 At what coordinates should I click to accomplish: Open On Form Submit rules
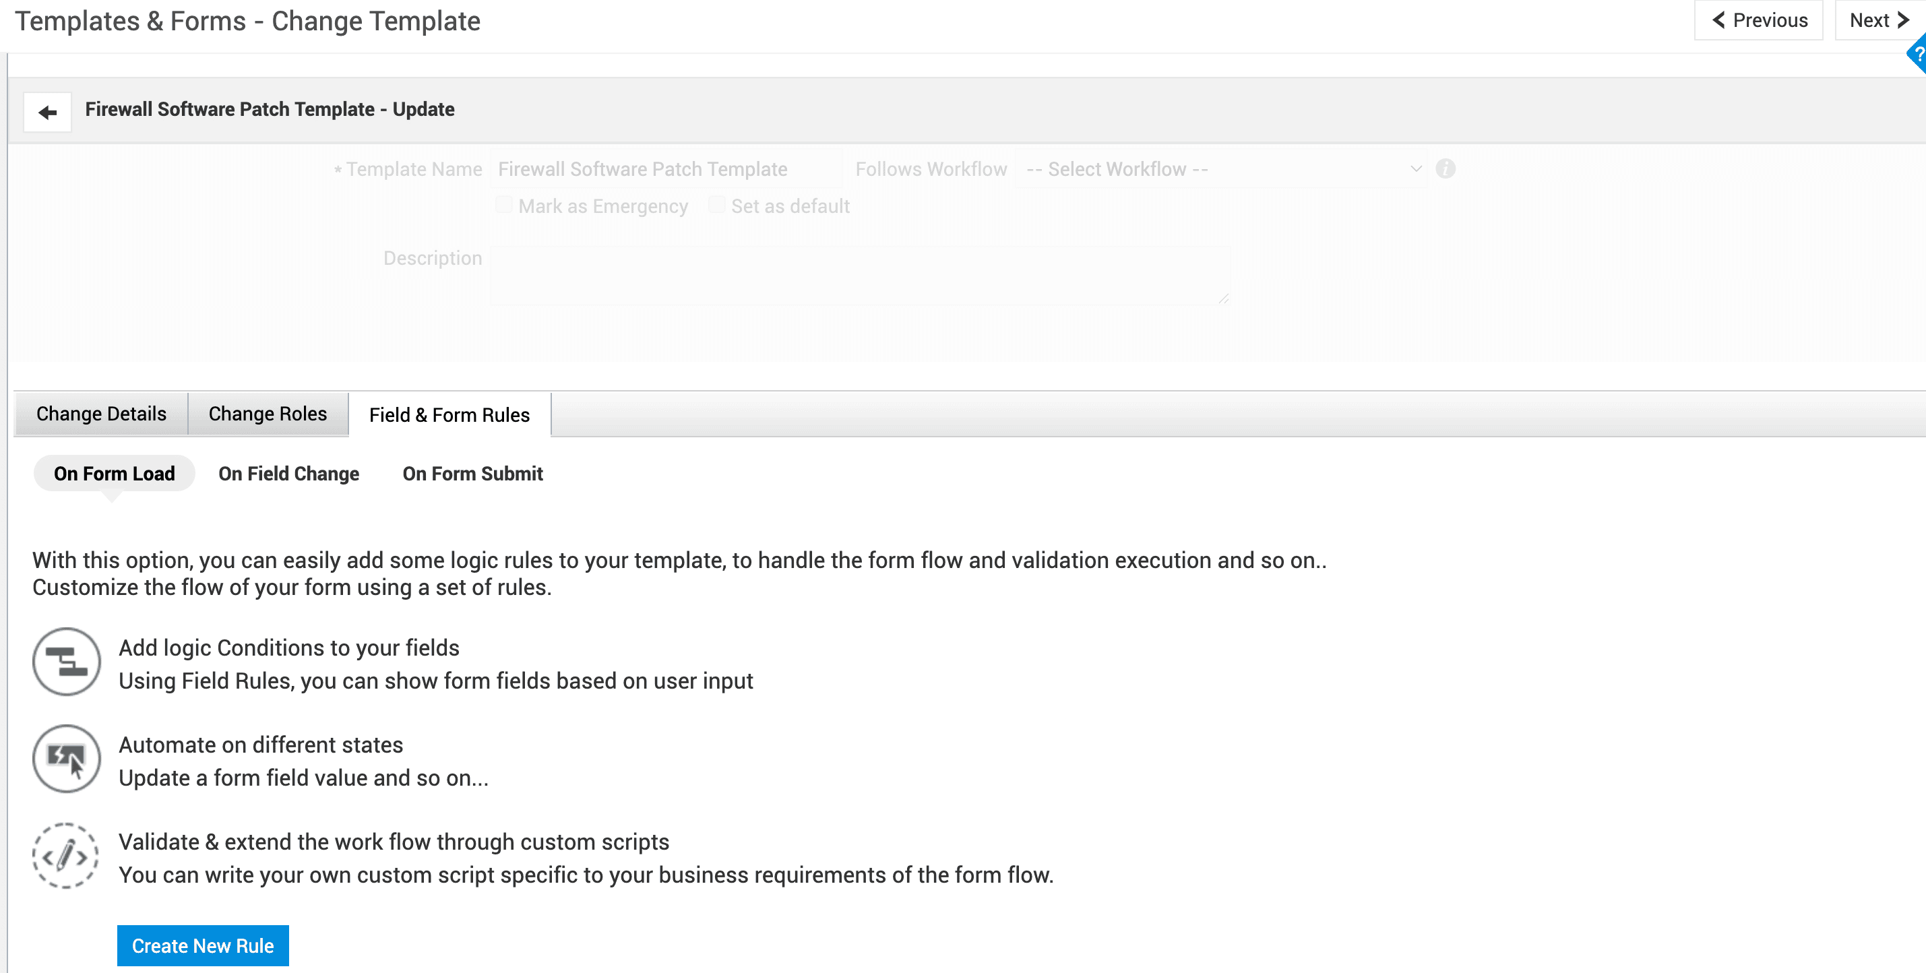point(472,474)
